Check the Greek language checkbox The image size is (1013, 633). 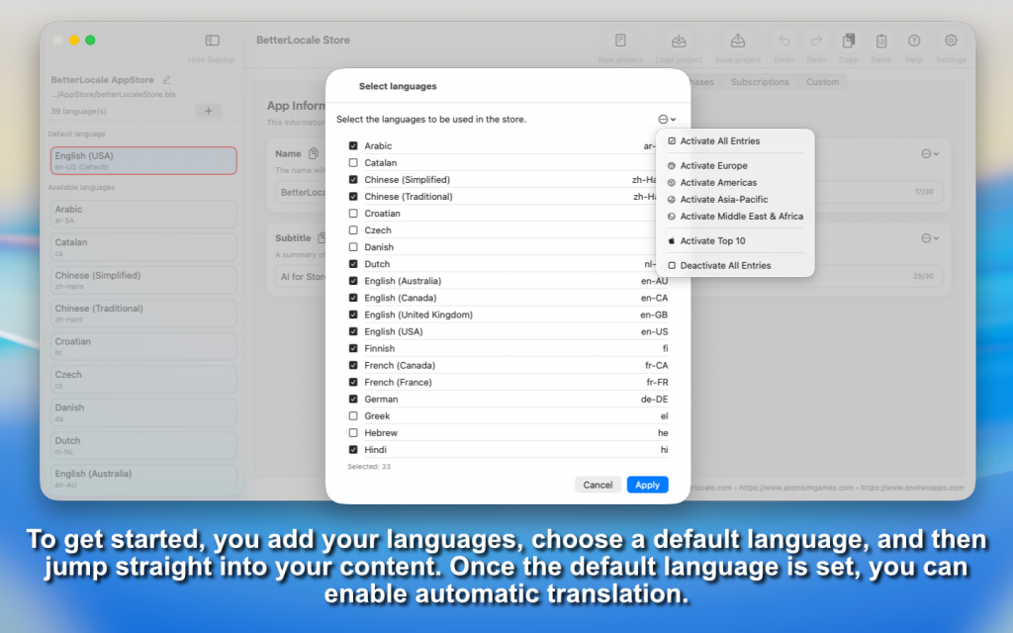coord(353,416)
